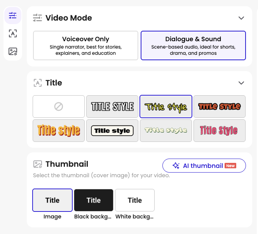Choose the no-title option with the slash circle
The image size is (258, 234).
(59, 107)
